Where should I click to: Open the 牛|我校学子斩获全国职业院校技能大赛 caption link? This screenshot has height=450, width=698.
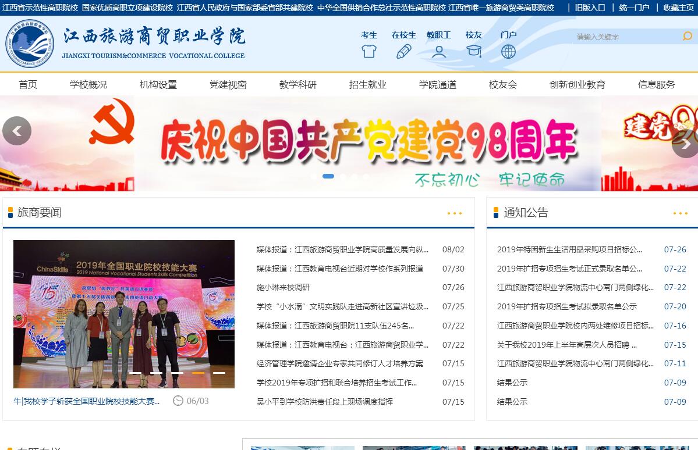(86, 401)
